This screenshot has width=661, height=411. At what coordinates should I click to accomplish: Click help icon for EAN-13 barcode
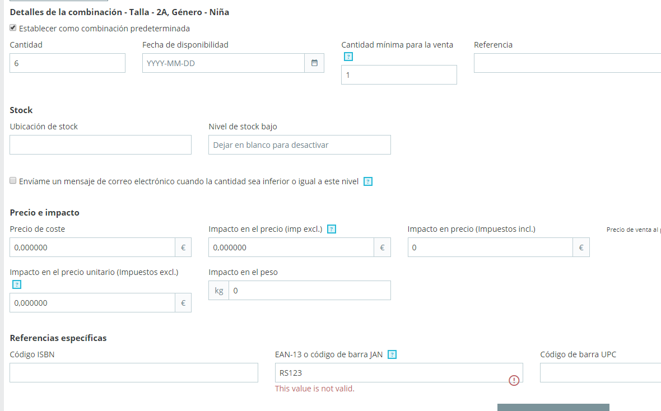392,354
